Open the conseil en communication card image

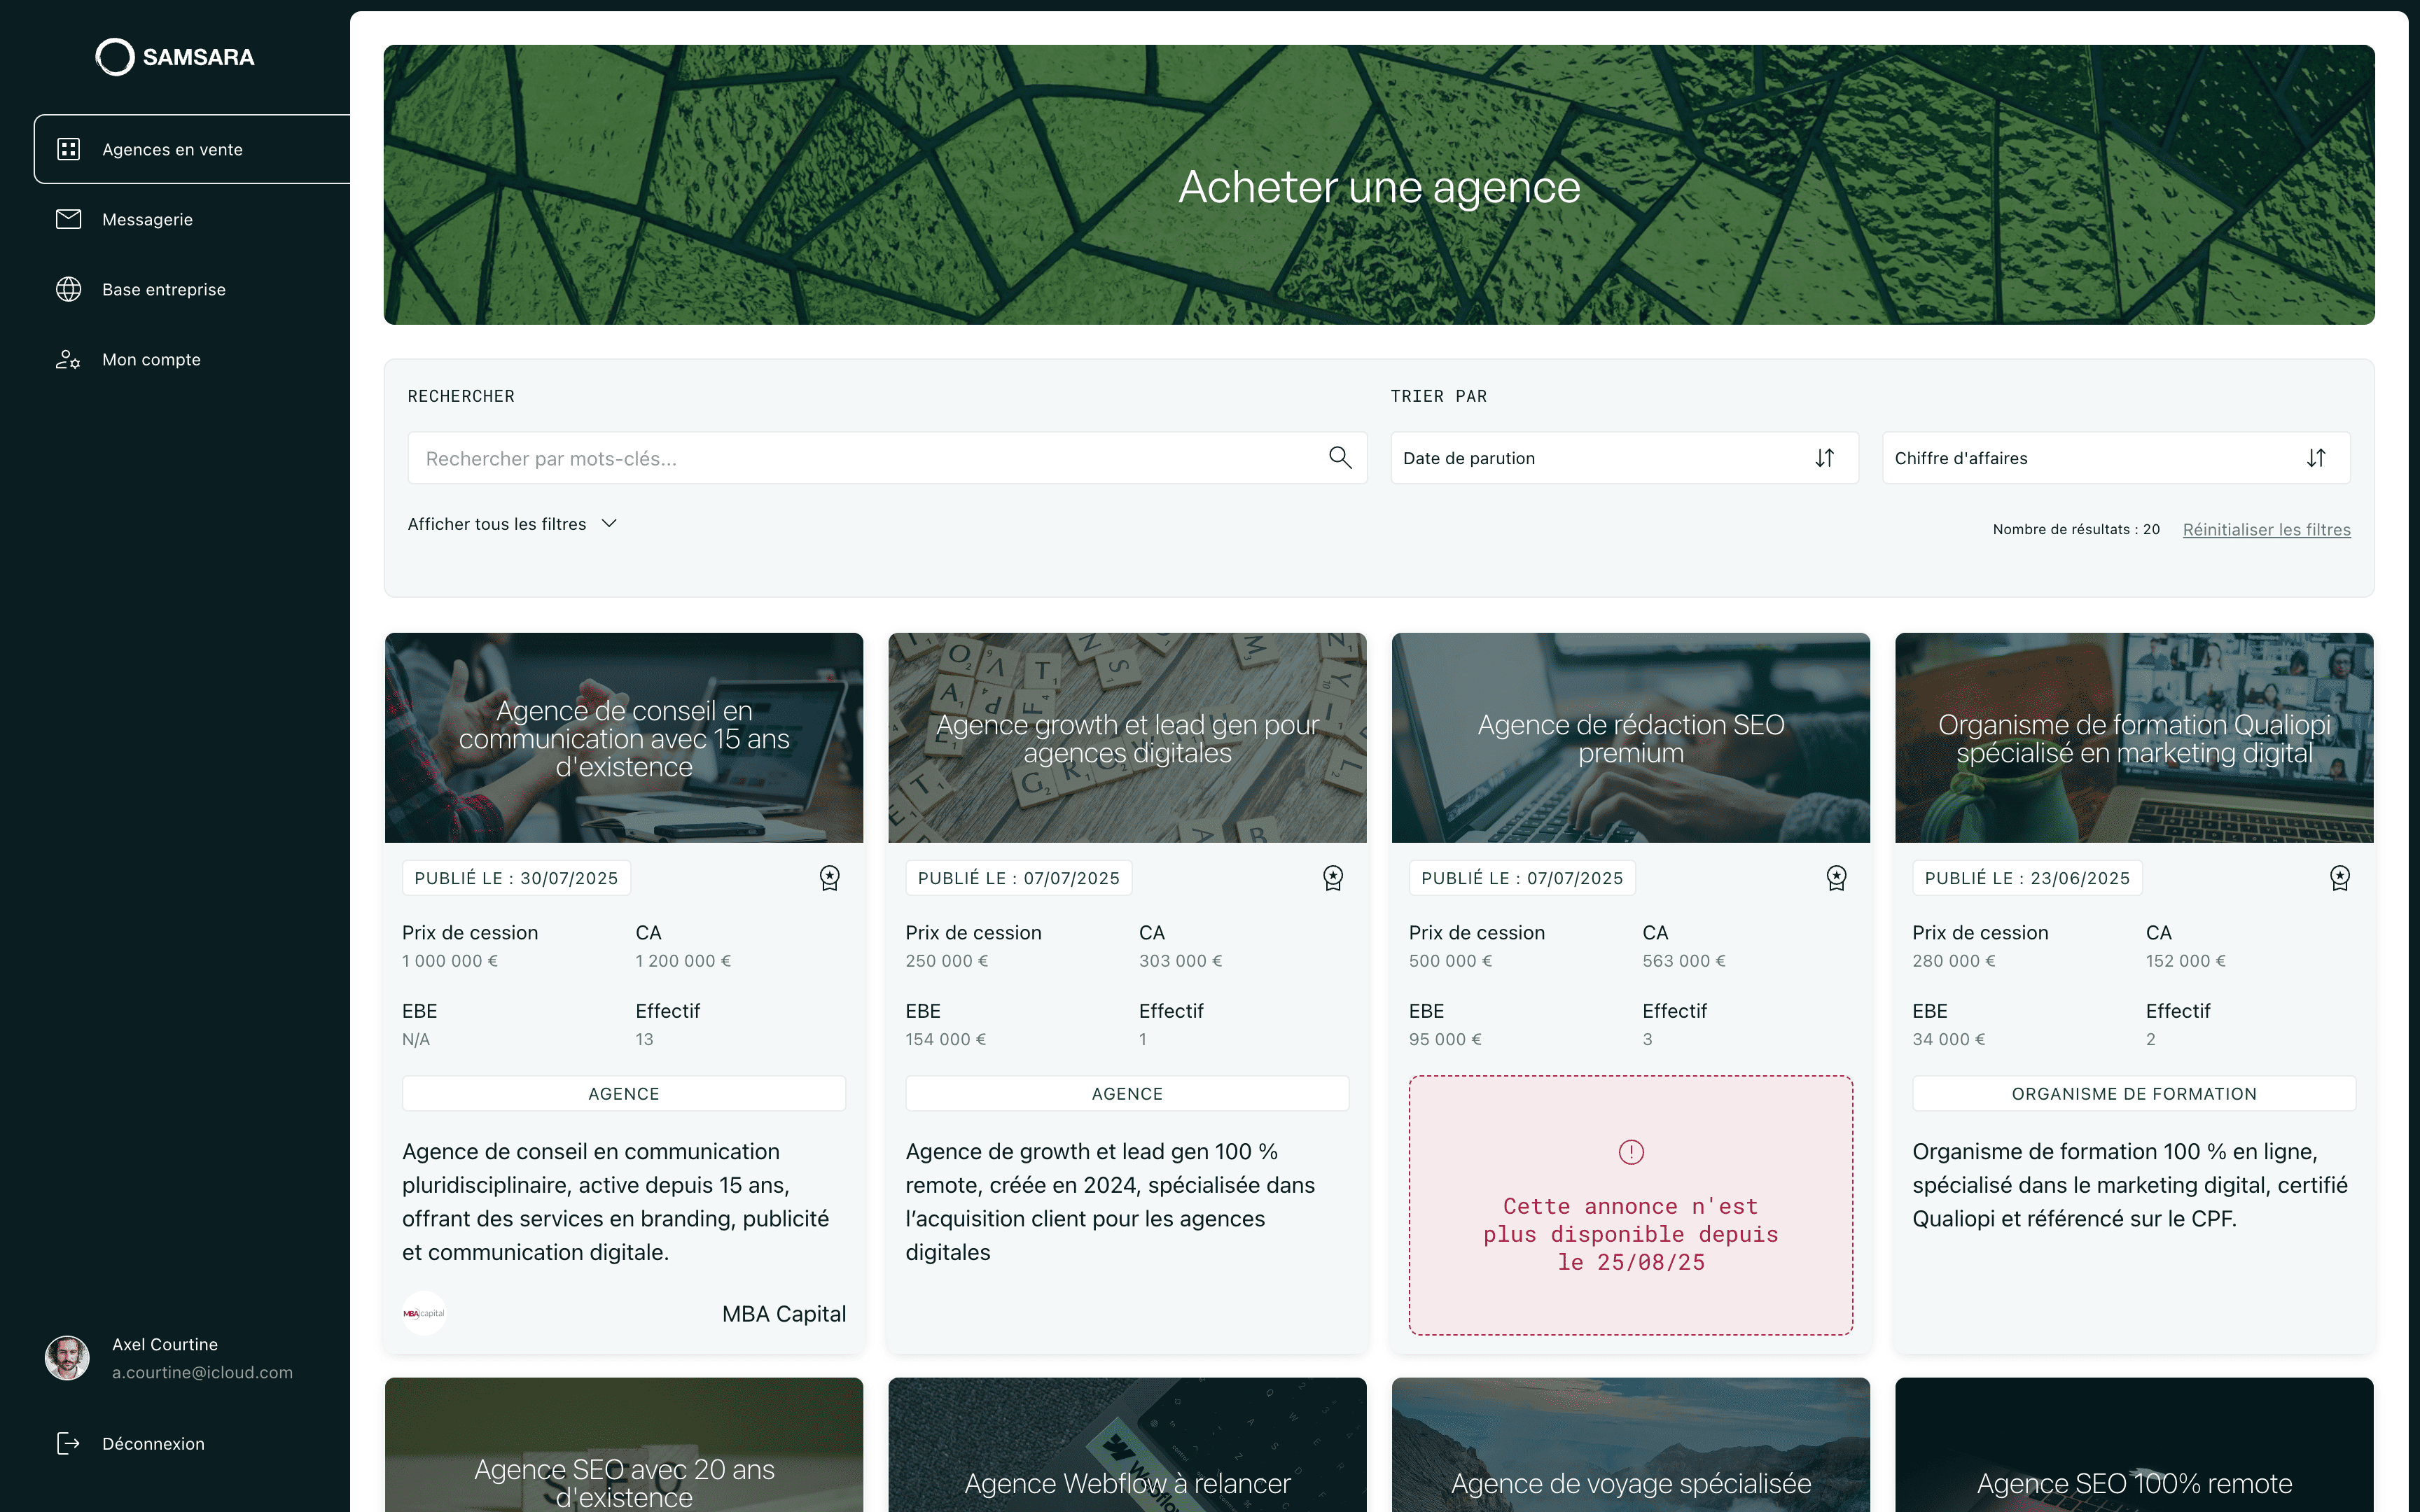624,738
